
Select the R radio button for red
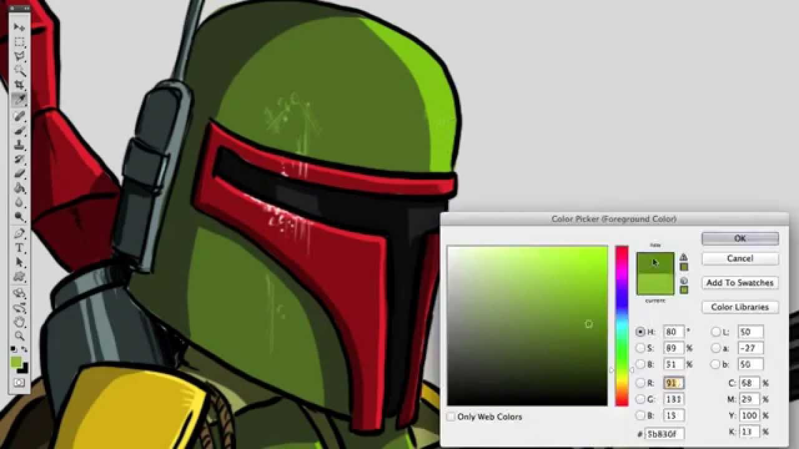(640, 383)
